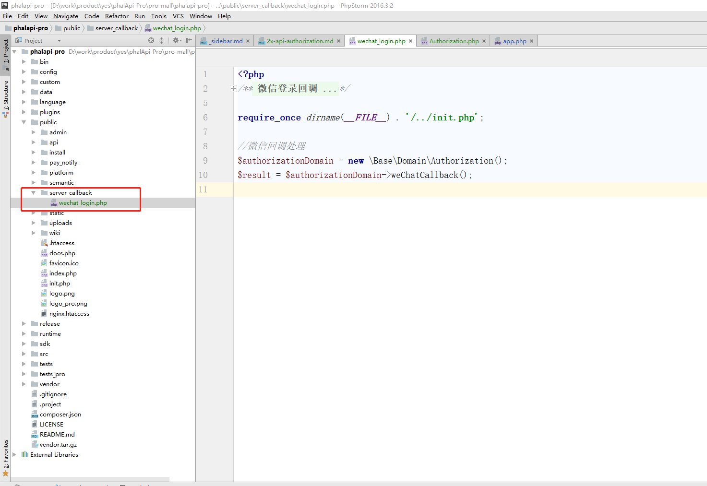Toggle the Structure side panel

click(x=6, y=98)
